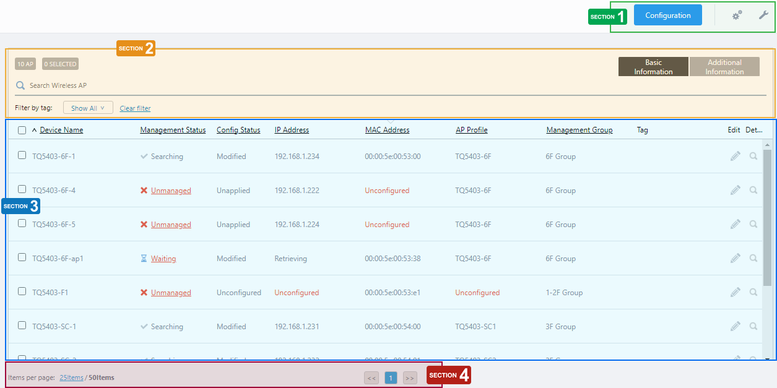
Task: Click the wrench tools icon
Action: [x=763, y=15]
